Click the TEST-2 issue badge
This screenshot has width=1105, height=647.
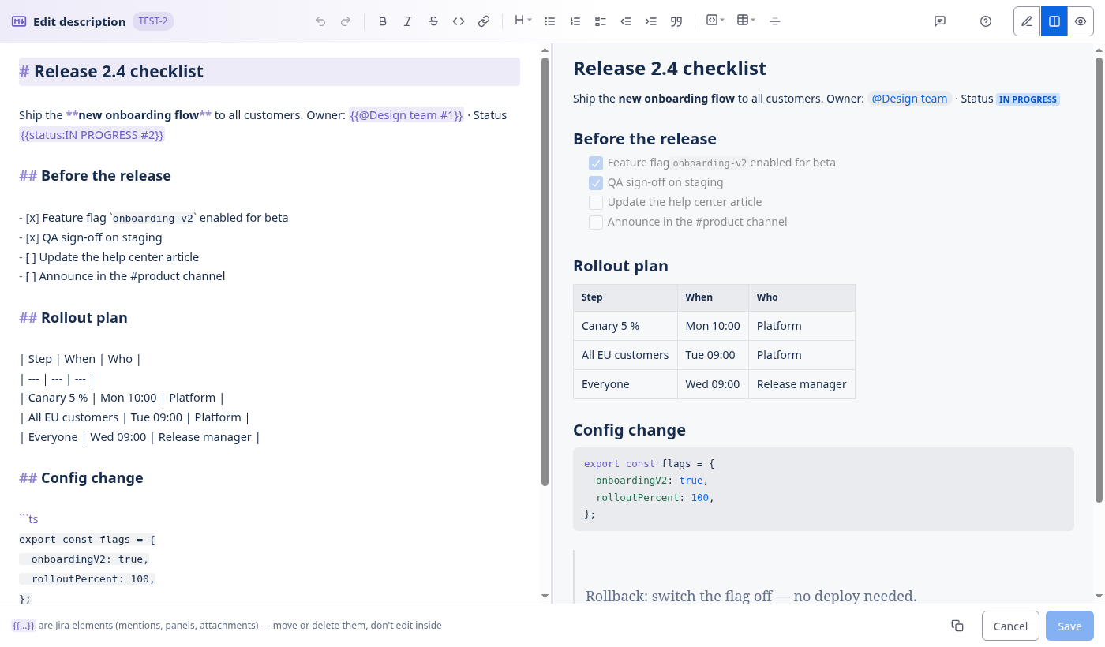coord(153,21)
